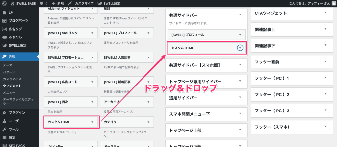Click サイドバーに表示されます。 description text
This screenshot has width=337, height=147.
coord(189,23)
